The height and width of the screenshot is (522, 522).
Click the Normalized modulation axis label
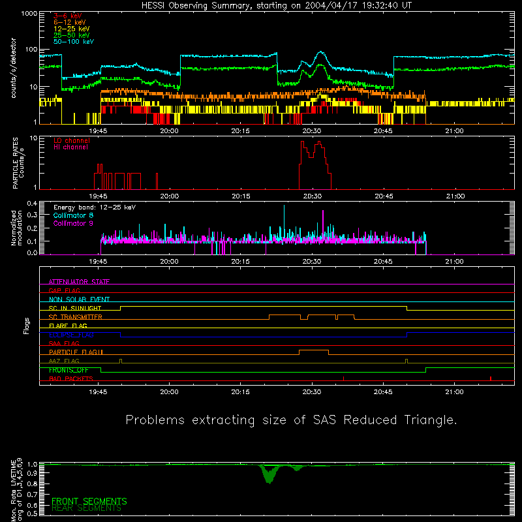click(17, 228)
